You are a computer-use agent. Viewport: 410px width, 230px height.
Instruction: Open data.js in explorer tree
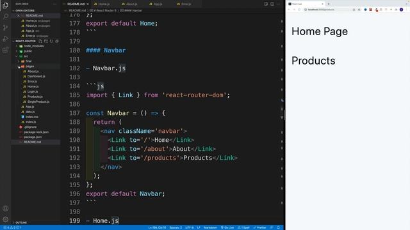[30, 112]
